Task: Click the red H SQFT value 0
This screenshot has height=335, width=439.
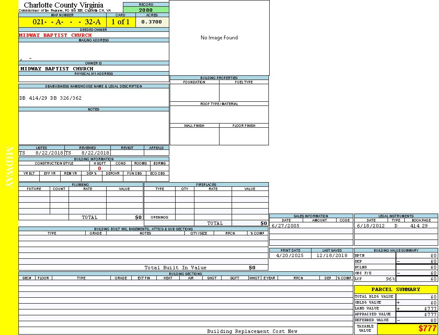Action: point(100,168)
